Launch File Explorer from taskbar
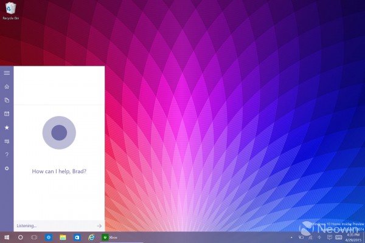Screen dimensions: 365x243 tap(63, 237)
